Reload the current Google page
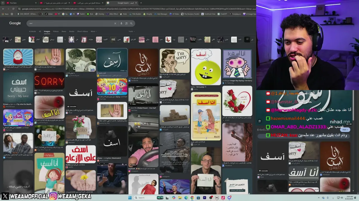 13,9
